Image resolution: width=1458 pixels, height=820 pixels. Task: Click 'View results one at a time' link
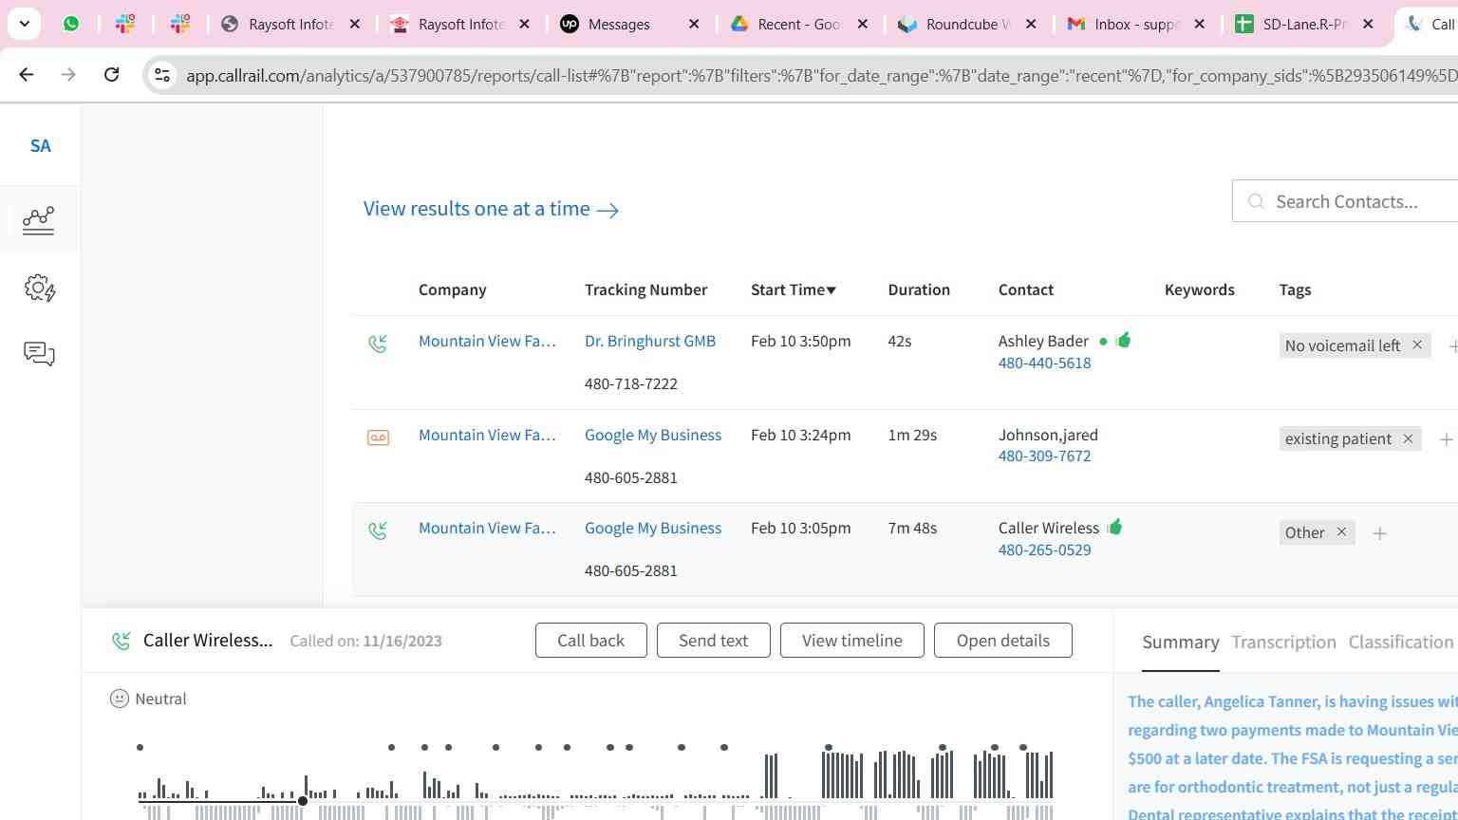tap(491, 209)
